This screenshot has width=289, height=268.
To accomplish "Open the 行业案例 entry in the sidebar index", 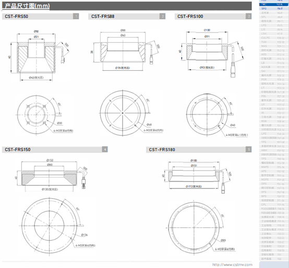I will click(x=273, y=246).
